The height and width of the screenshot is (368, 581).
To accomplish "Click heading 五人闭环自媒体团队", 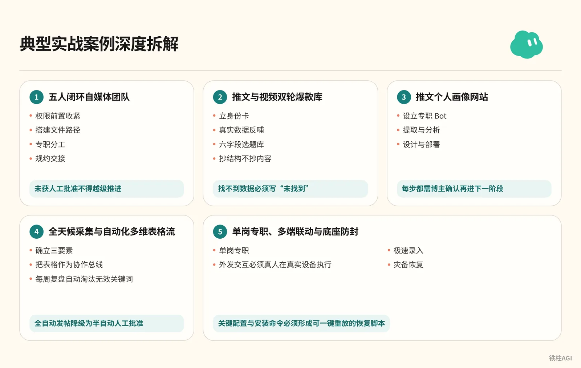I will (x=89, y=97).
